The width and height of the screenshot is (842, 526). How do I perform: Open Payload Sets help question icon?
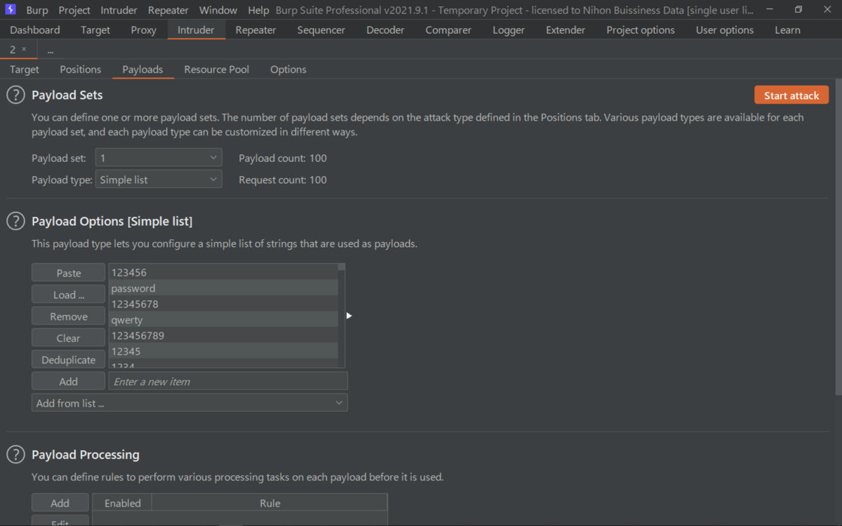coord(15,95)
